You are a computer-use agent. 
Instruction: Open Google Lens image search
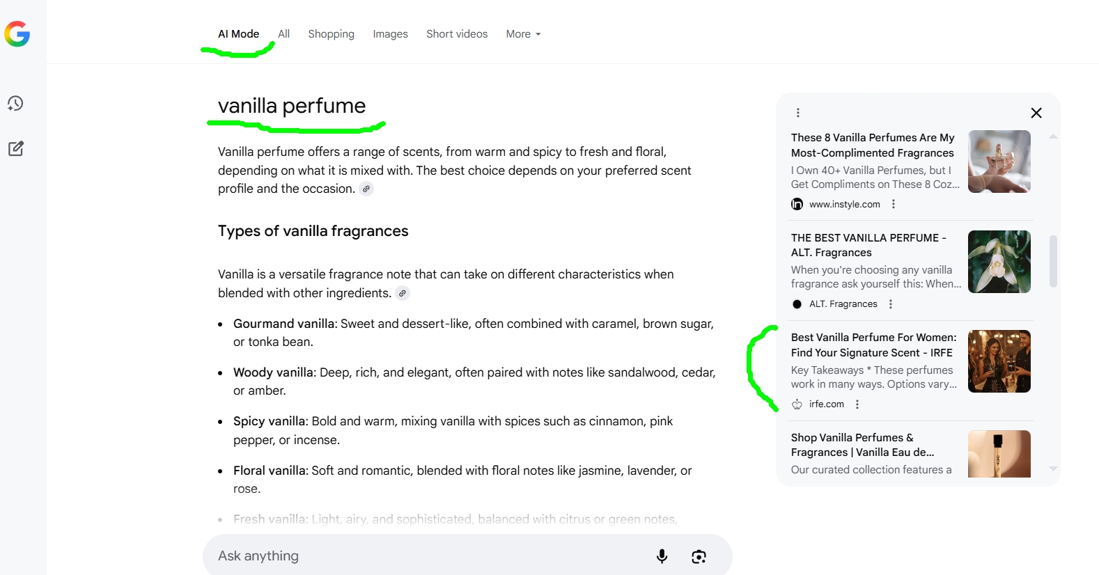pos(699,556)
